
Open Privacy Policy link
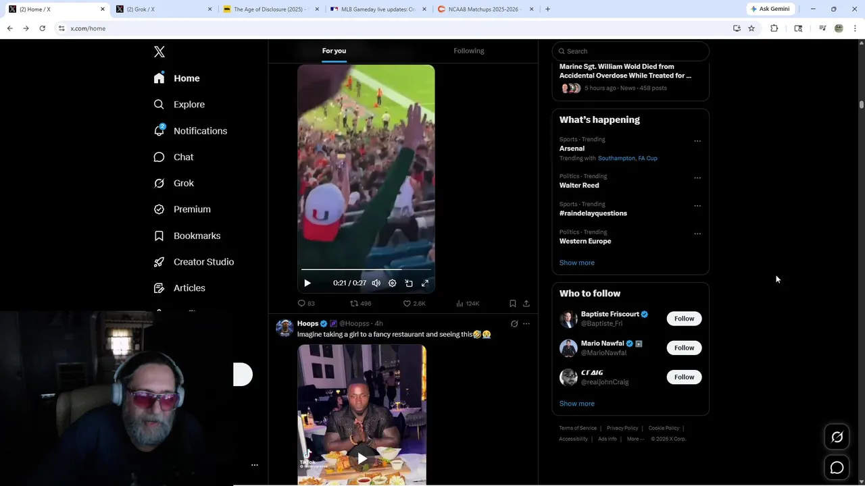click(622, 428)
